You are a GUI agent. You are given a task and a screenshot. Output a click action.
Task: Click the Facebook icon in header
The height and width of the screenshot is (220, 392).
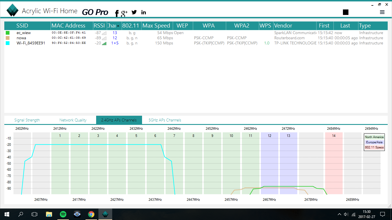coord(117,13)
